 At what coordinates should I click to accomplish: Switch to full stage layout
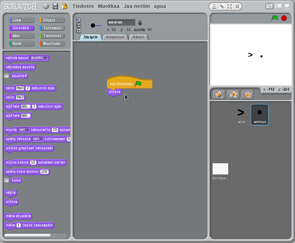click(x=278, y=6)
